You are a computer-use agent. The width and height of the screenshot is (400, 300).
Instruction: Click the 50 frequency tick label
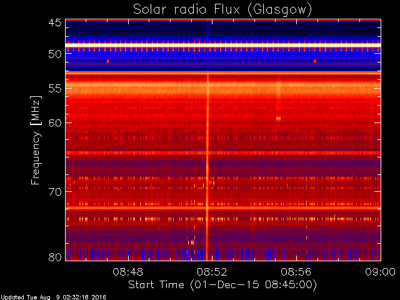pyautogui.click(x=55, y=54)
